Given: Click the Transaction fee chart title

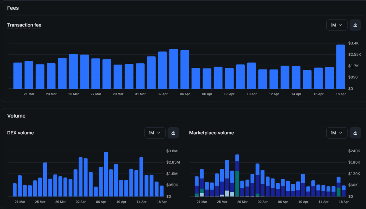Looking at the screenshot, I should coord(24,25).
